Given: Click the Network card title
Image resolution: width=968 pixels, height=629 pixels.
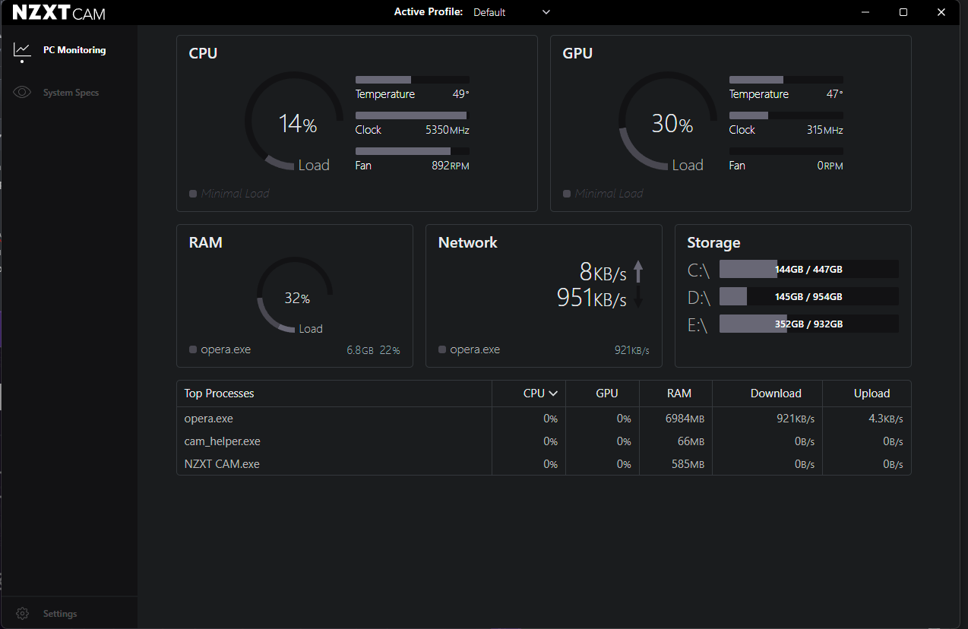Looking at the screenshot, I should click(468, 243).
